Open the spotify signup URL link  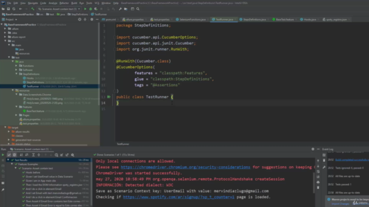pyautogui.click(x=179, y=197)
